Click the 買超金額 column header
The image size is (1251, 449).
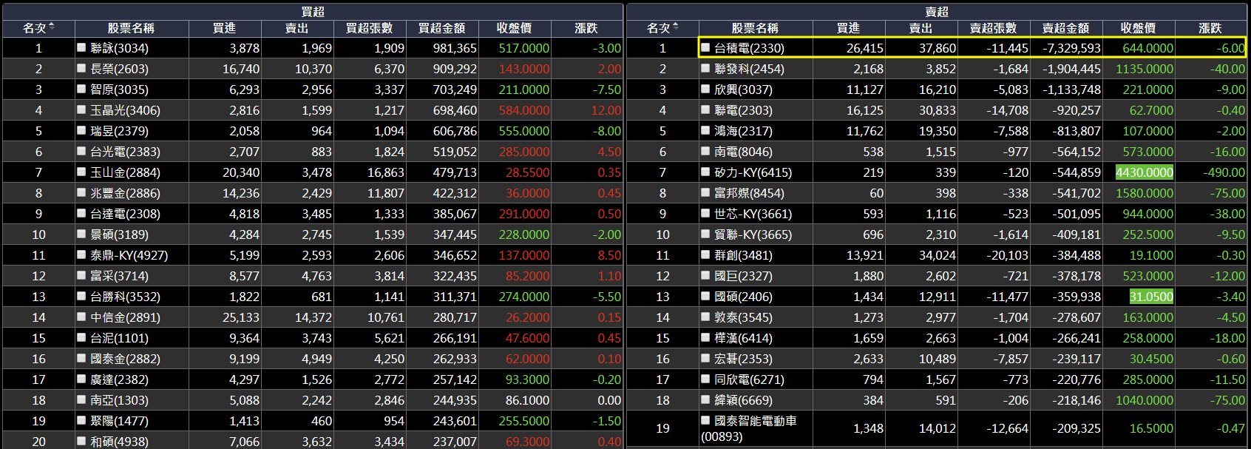442,28
